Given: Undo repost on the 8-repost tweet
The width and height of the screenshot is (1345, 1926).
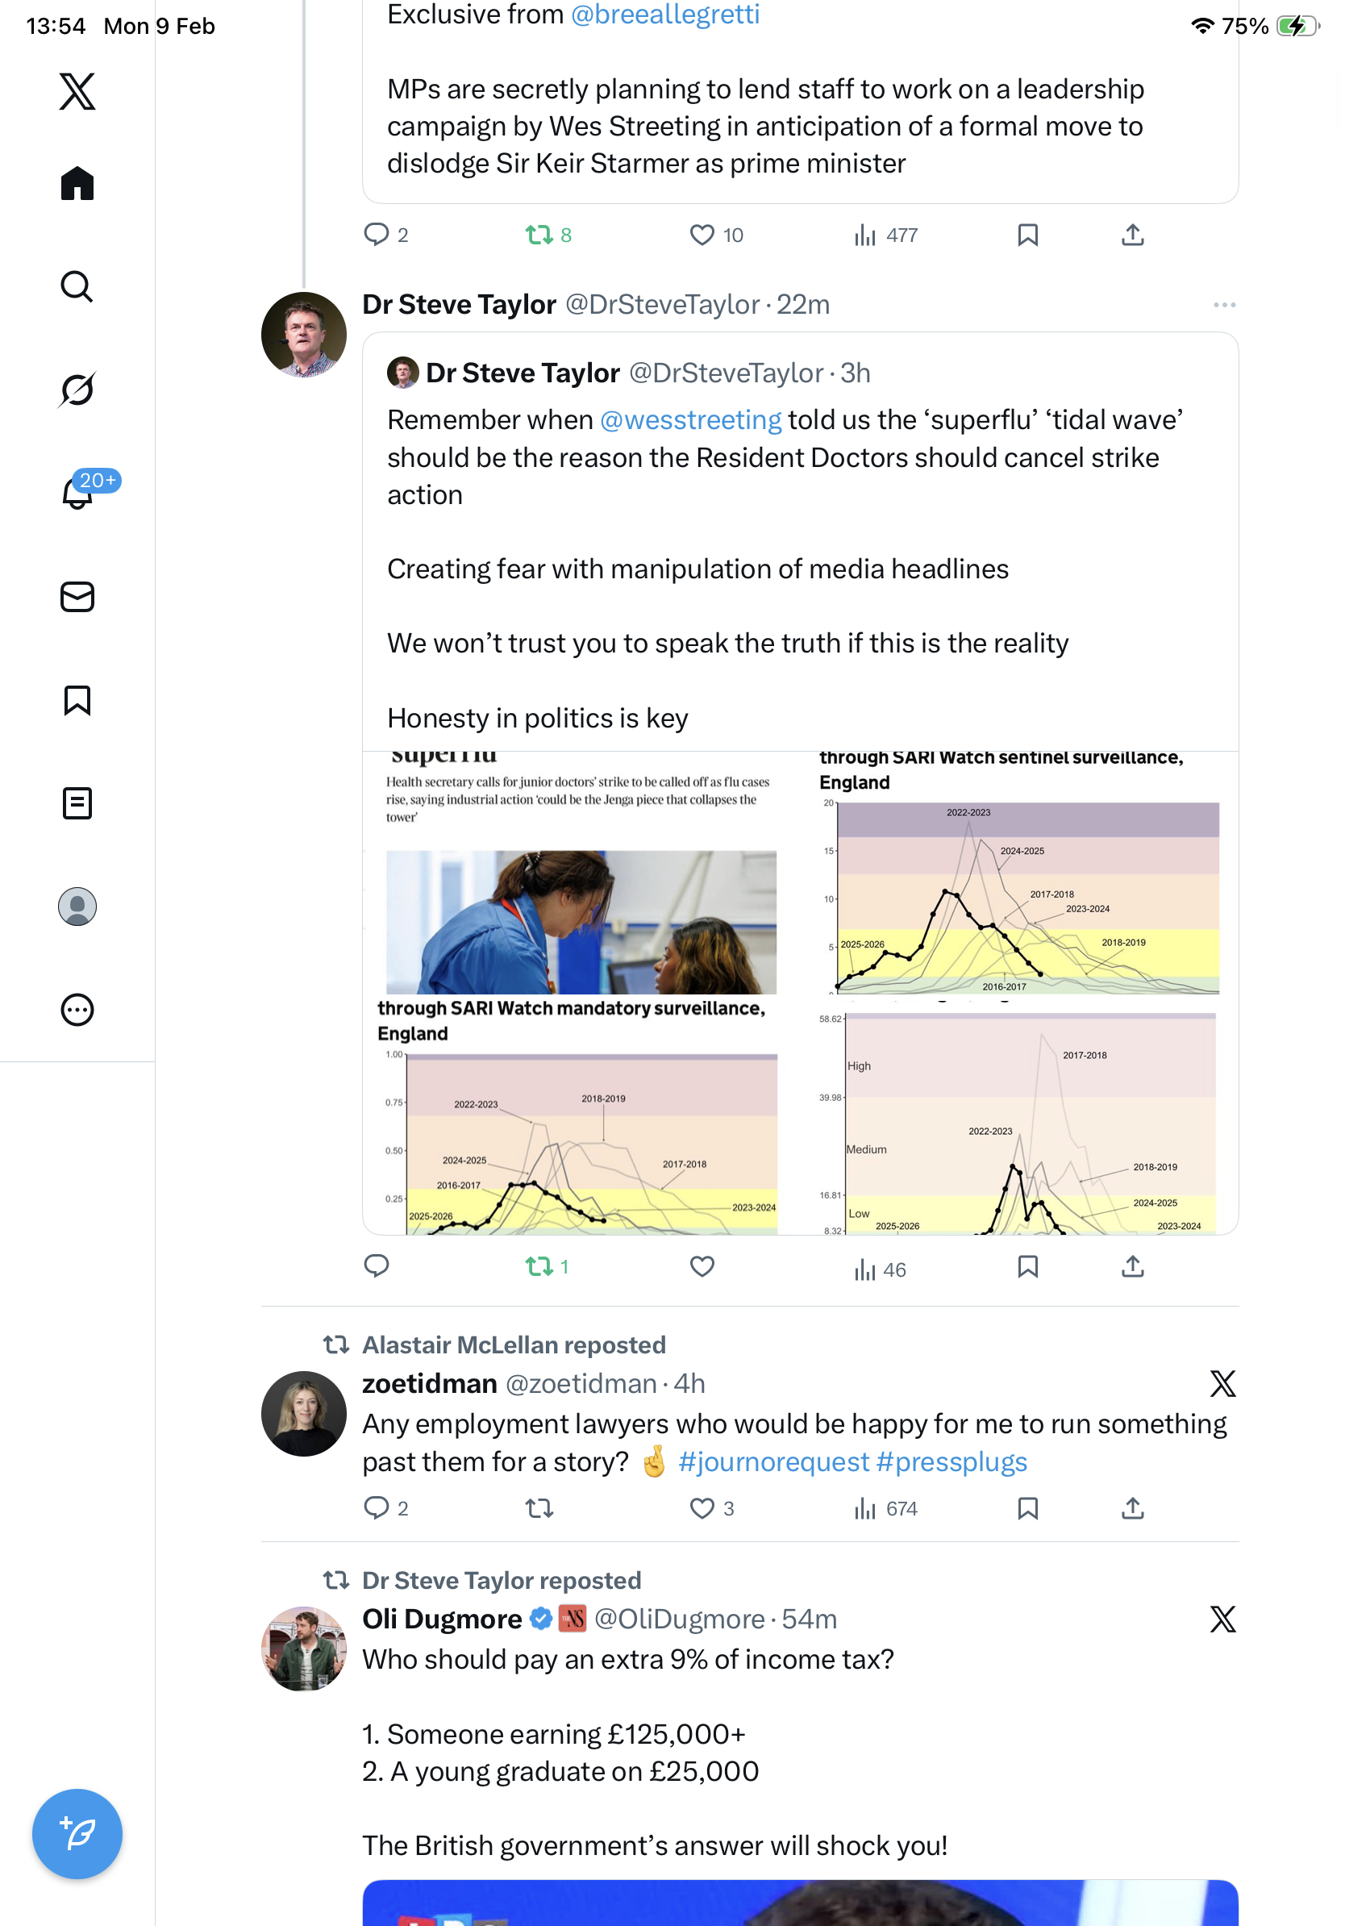Looking at the screenshot, I should (539, 235).
